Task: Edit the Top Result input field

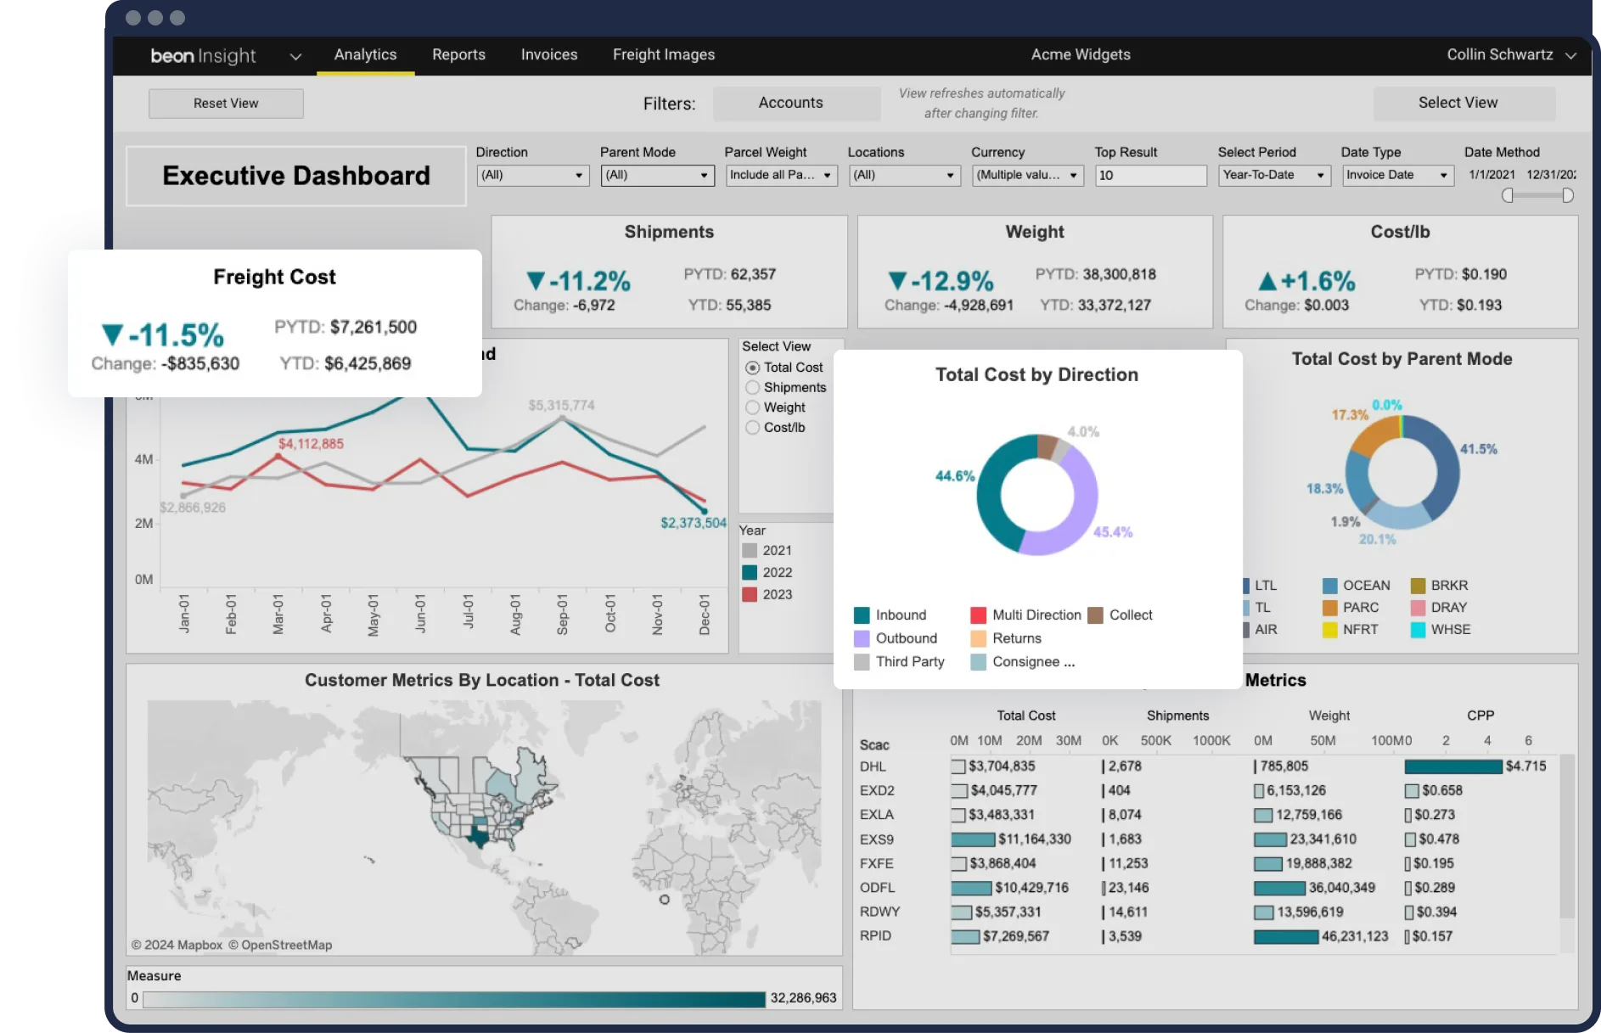Action: 1150,176
